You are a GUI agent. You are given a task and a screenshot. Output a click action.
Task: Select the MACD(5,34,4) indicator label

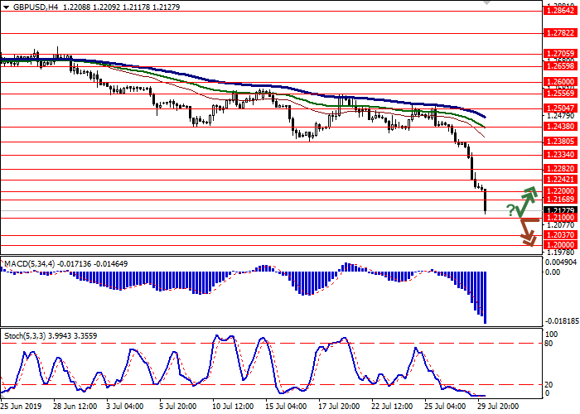(x=31, y=264)
